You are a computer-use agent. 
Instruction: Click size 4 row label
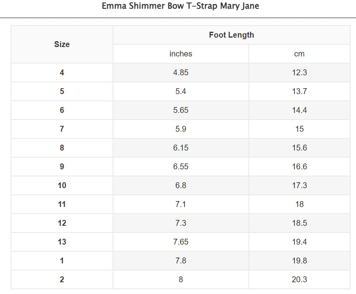pos(62,73)
